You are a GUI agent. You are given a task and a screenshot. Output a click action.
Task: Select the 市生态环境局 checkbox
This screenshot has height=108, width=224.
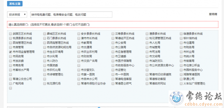45,52
